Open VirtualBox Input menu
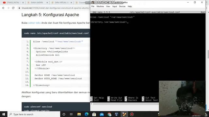 tap(115, 6)
